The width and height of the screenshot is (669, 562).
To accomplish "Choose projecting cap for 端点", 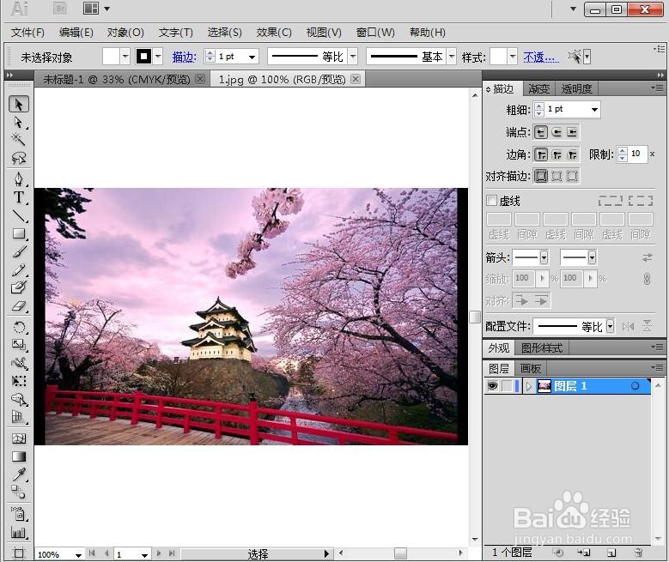I will 572,132.
